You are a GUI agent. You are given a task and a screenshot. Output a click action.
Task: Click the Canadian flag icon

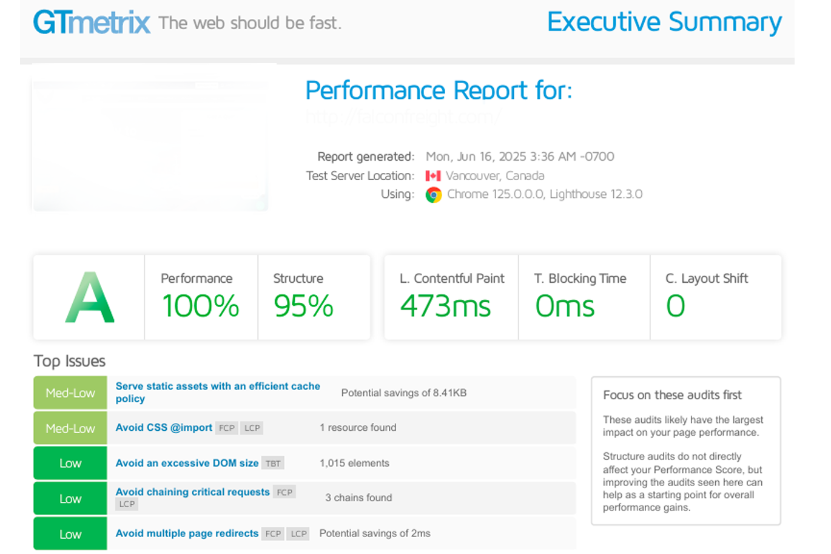click(x=433, y=175)
